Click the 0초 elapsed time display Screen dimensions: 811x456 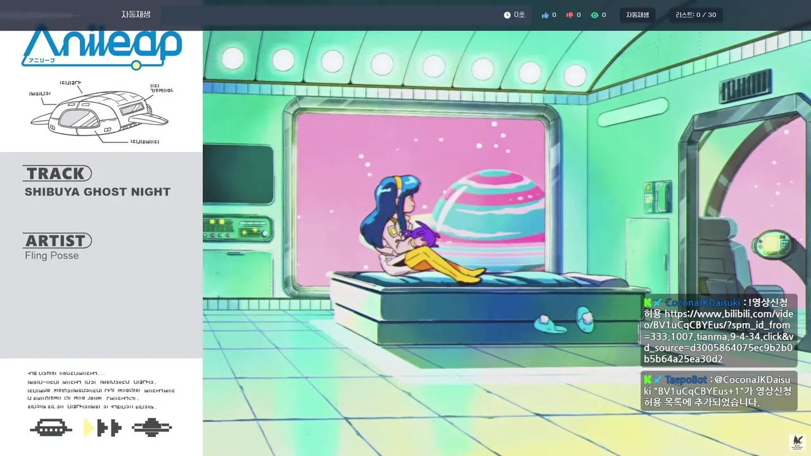click(520, 15)
